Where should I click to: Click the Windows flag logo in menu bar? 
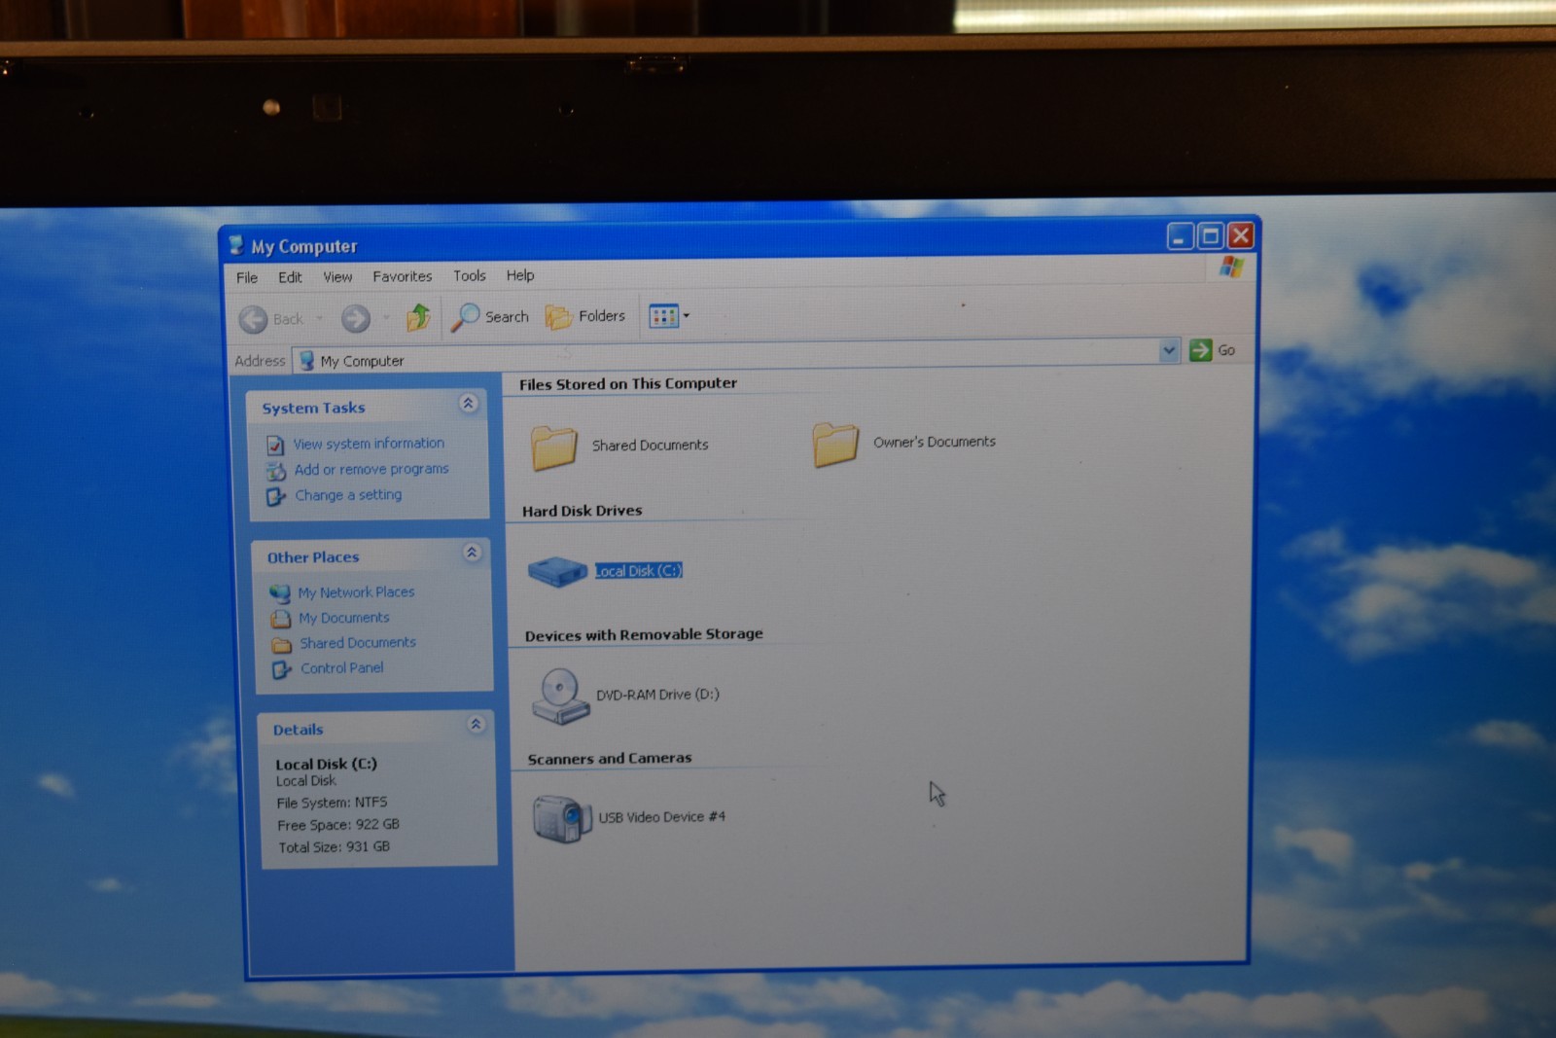point(1231,267)
